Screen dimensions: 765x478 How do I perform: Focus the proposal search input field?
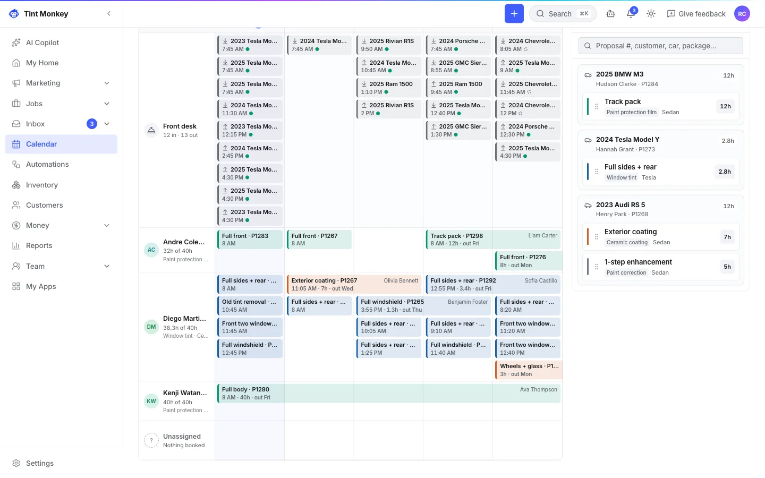click(x=661, y=46)
